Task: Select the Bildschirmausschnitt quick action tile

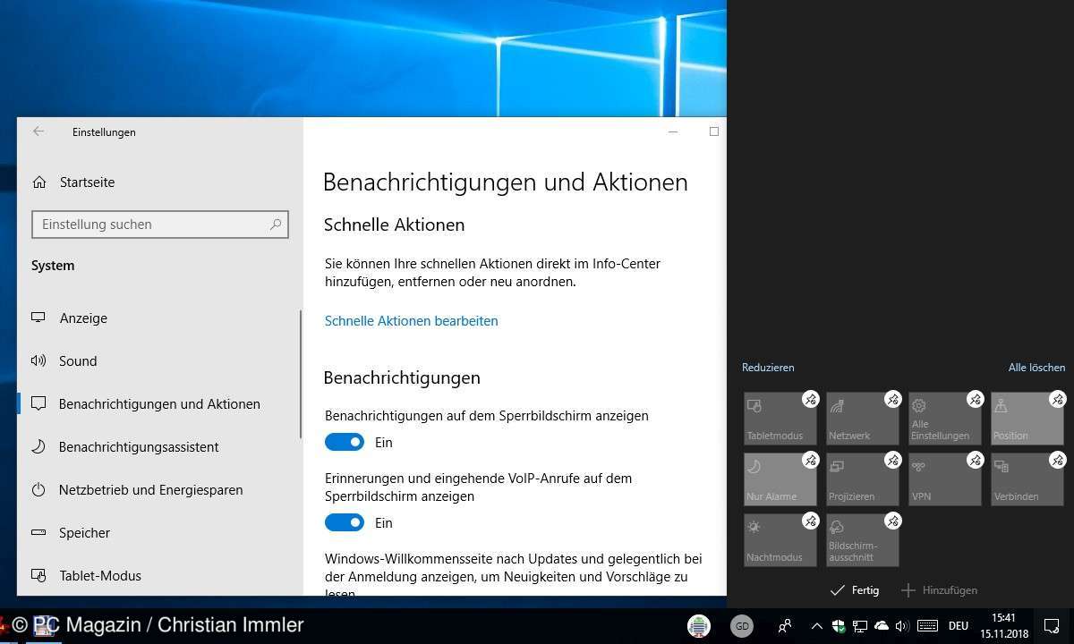Action: click(863, 540)
